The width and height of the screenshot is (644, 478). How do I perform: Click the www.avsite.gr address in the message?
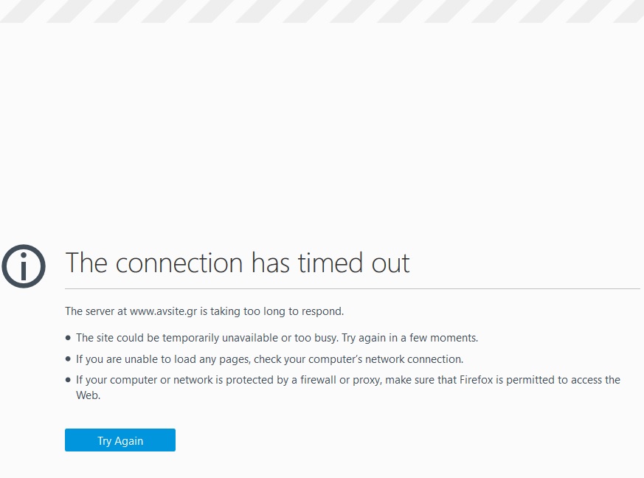click(x=164, y=311)
